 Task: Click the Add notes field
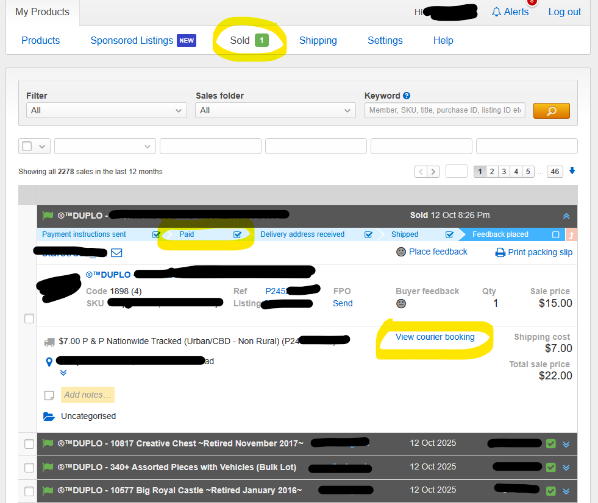point(87,395)
